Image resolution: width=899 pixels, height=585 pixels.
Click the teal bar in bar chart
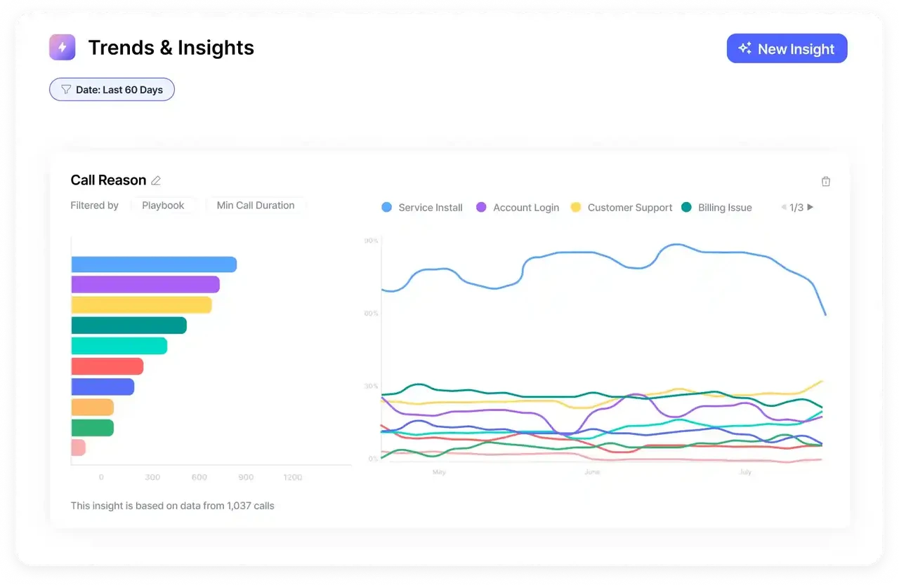[x=129, y=325]
